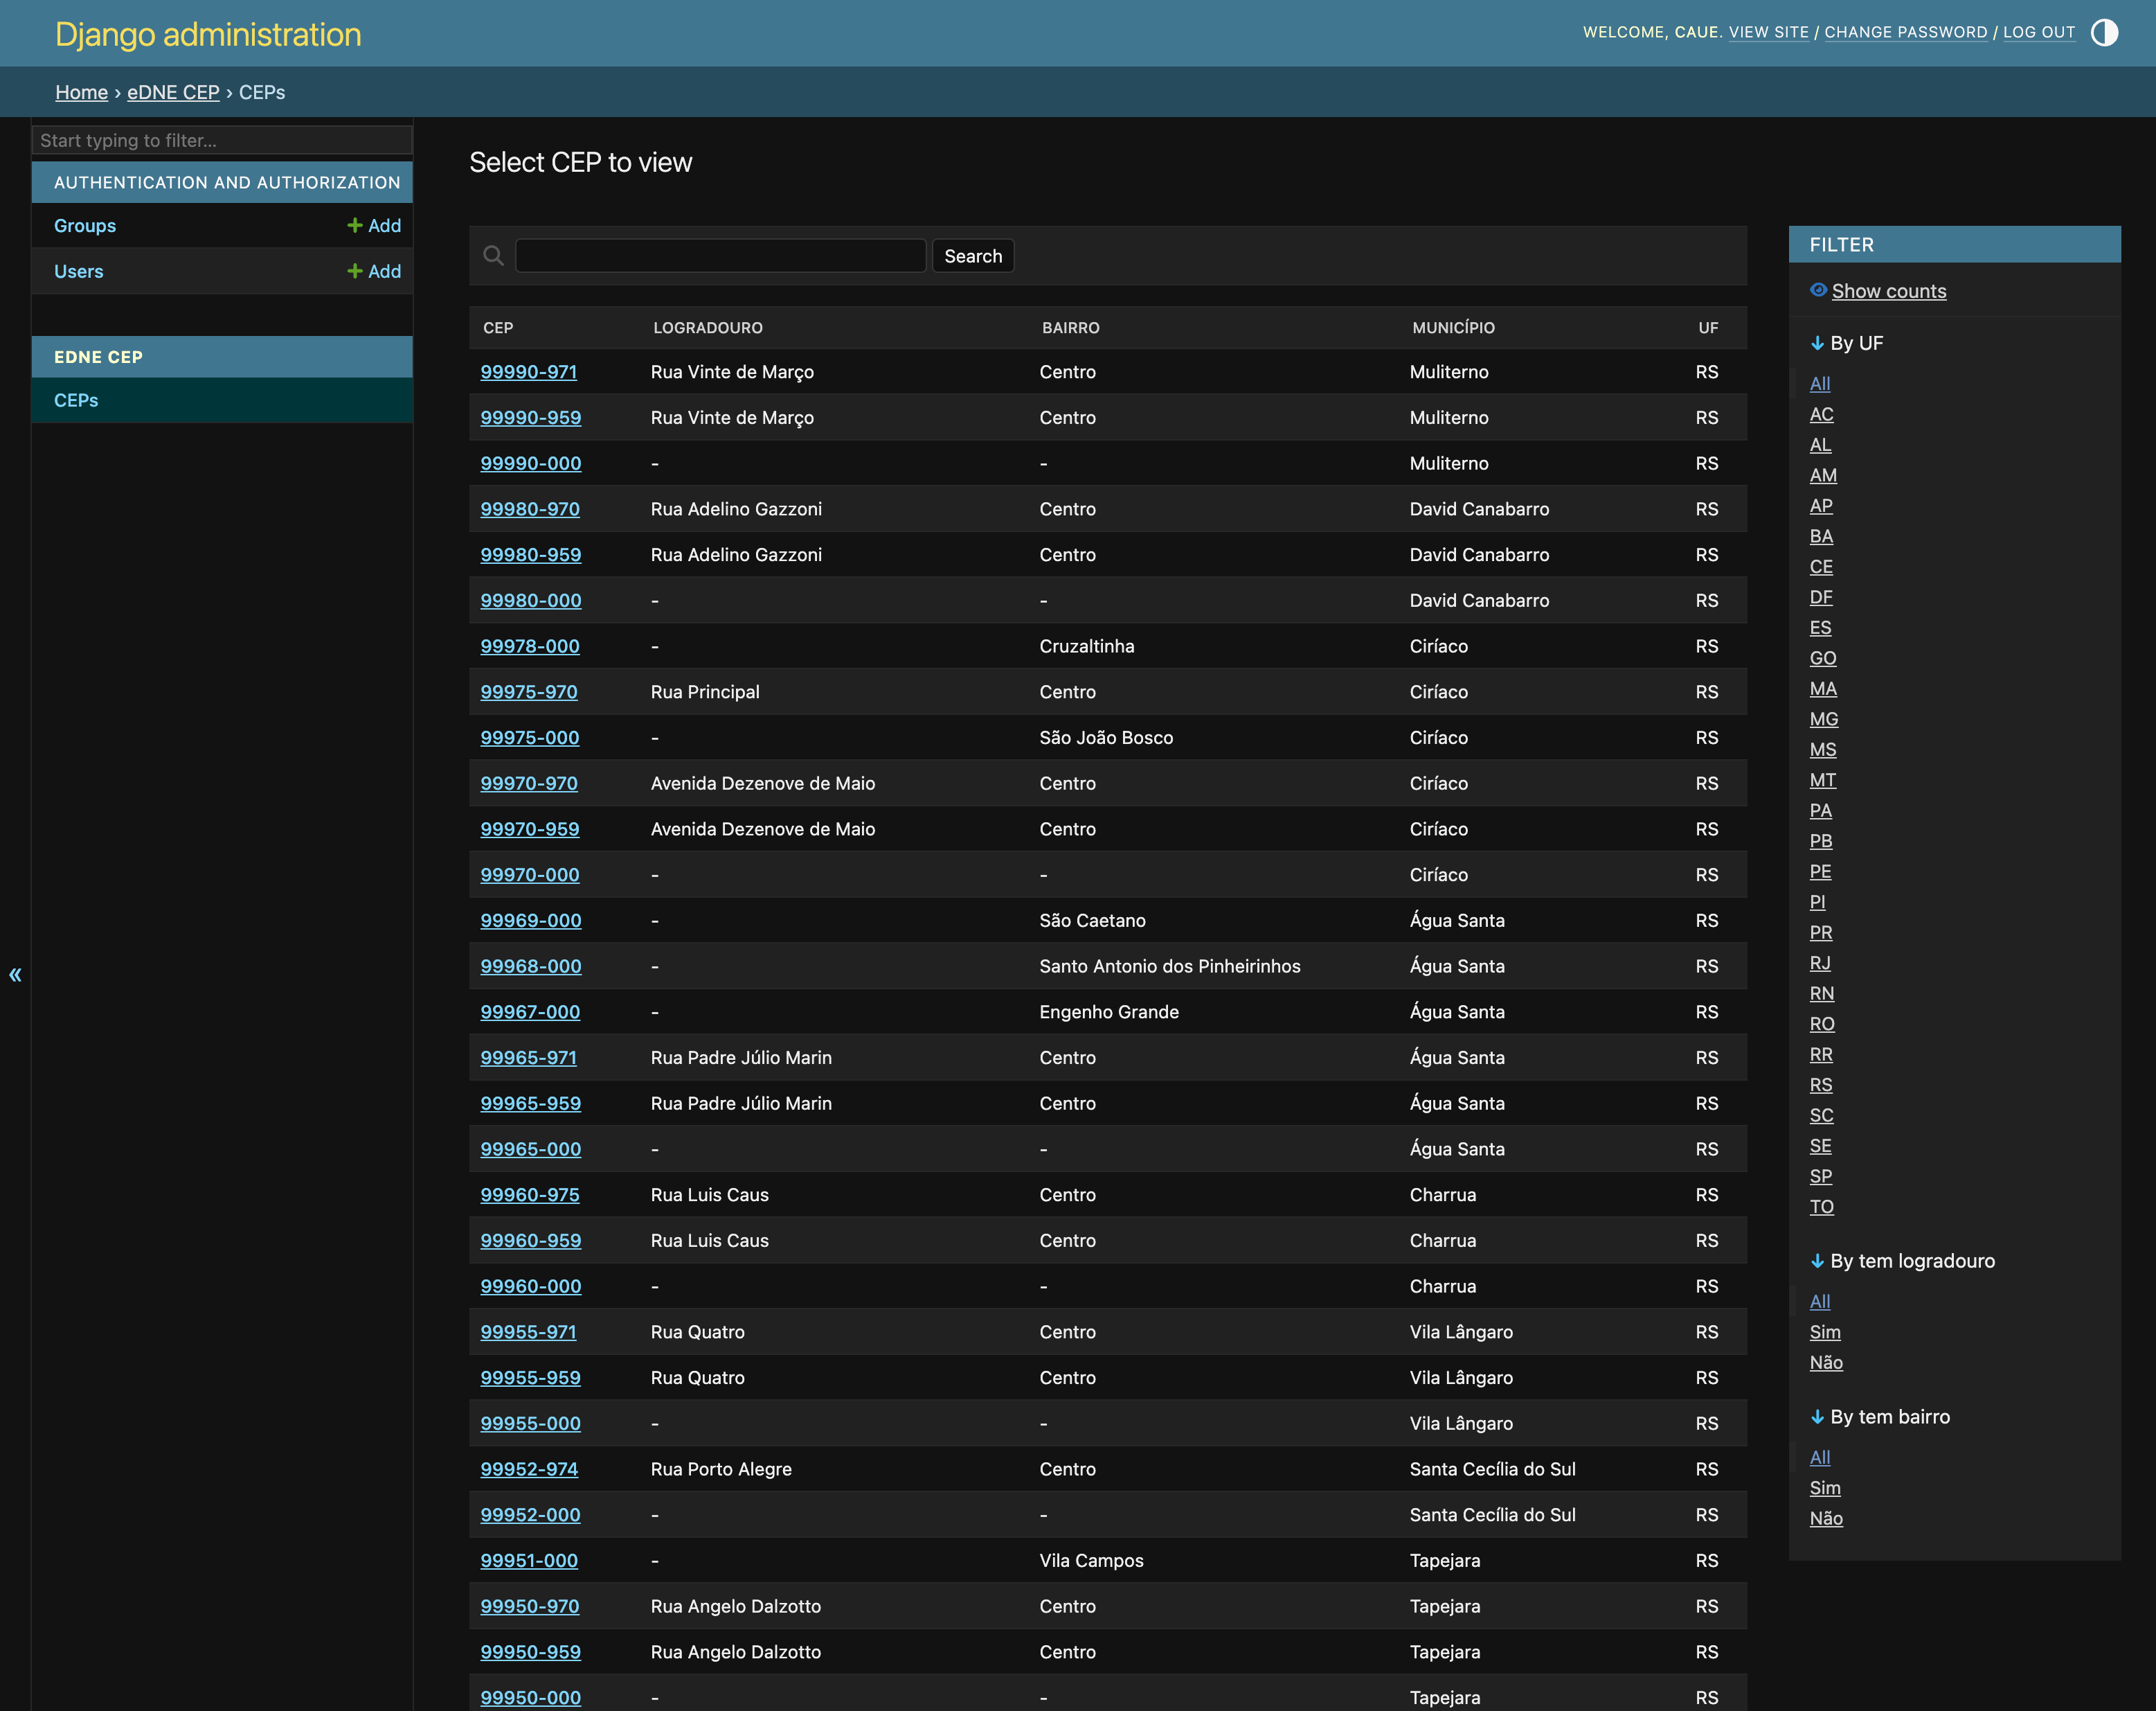Click 'Engenho Grande' bairro cell

click(1108, 1013)
